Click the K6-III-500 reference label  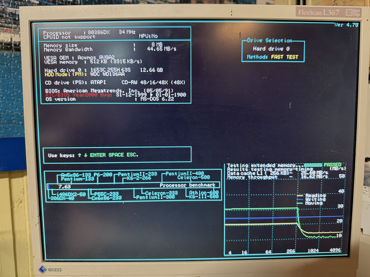(204, 196)
